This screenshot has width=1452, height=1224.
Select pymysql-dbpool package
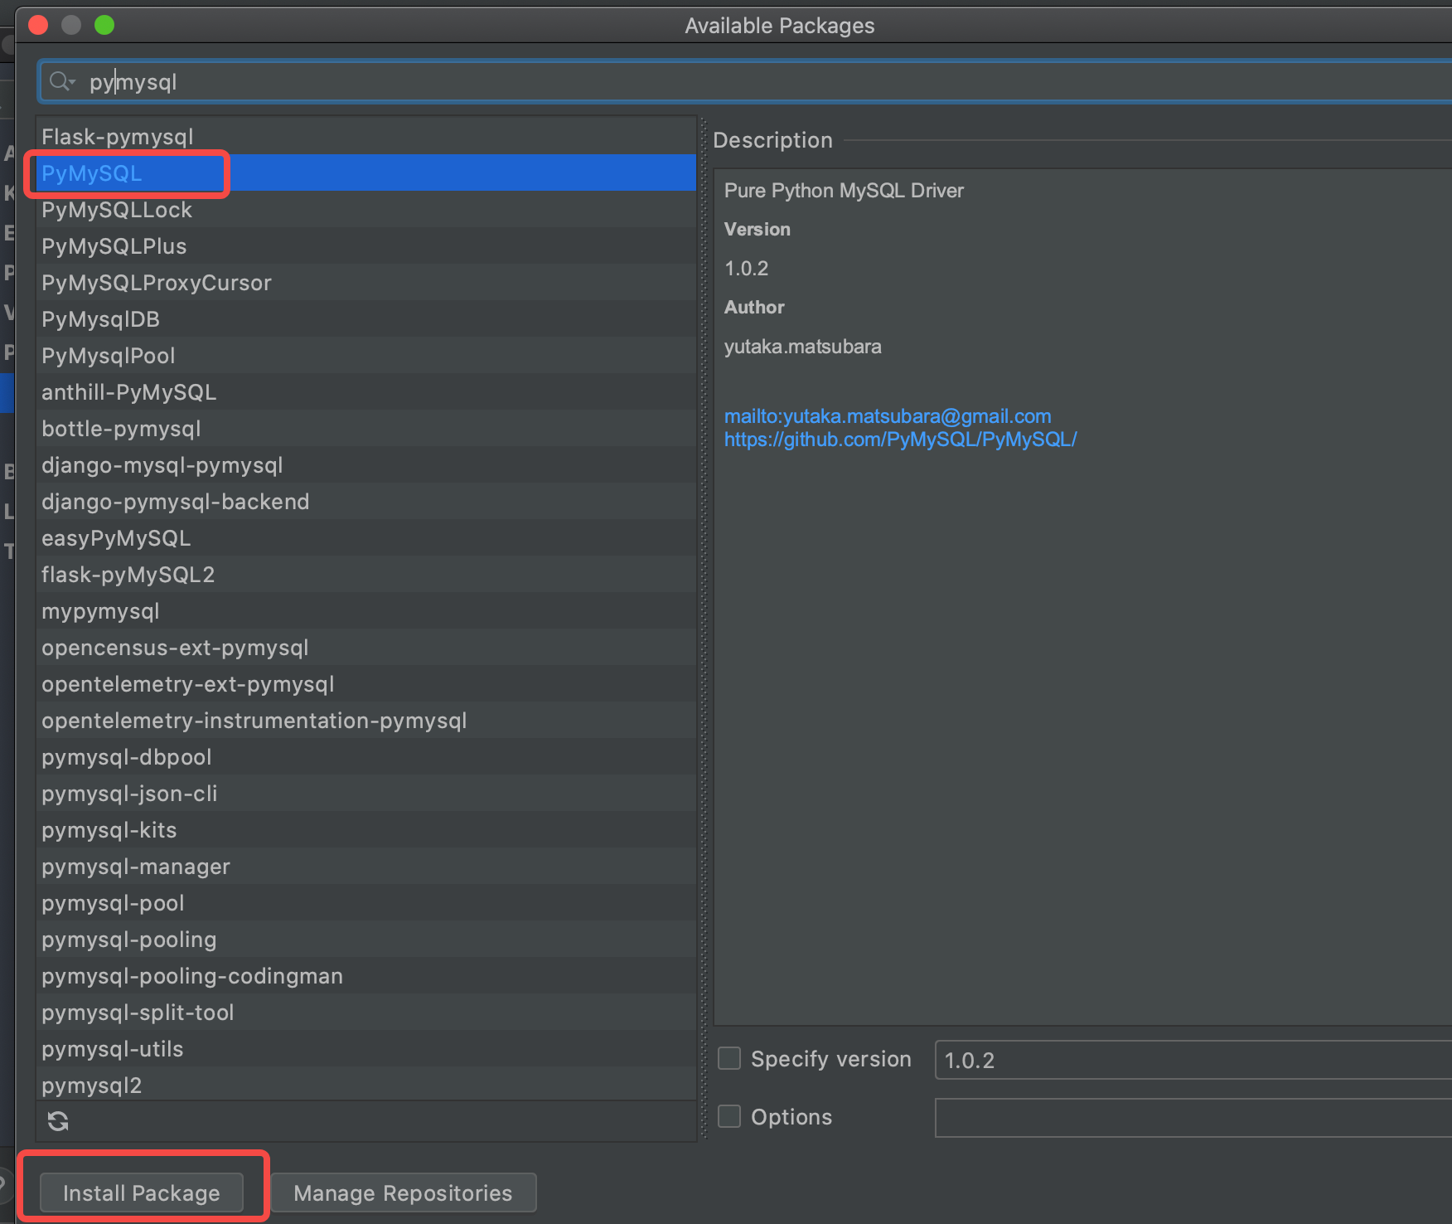click(366, 756)
